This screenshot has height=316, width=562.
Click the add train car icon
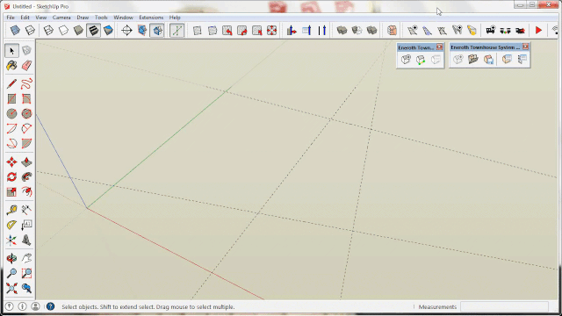pos(490,31)
